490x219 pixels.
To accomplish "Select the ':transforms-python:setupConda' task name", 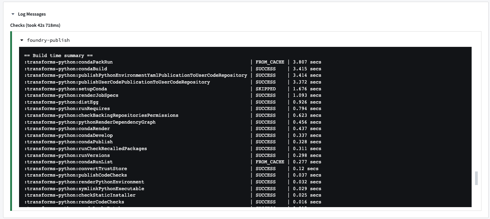I will 66,89.
